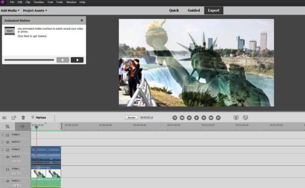Step forward one frame

pyautogui.click(x=204, y=118)
